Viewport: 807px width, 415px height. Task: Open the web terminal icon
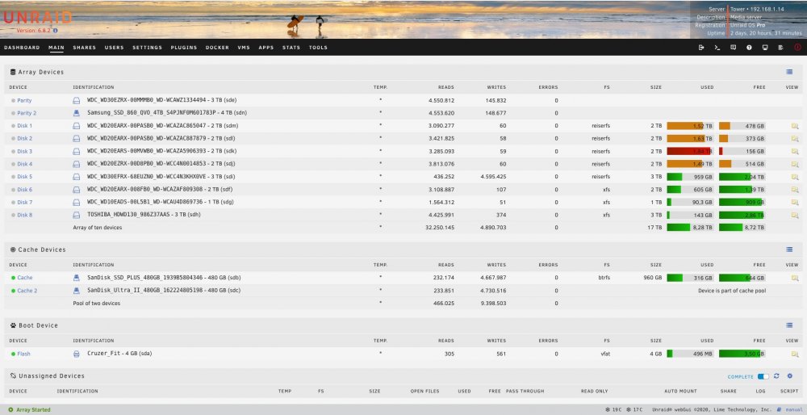(x=717, y=48)
